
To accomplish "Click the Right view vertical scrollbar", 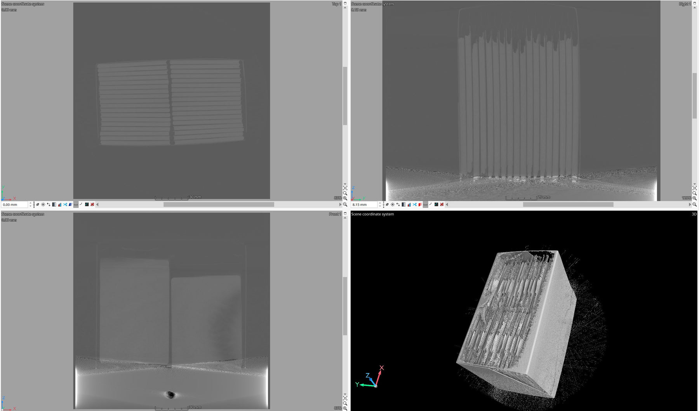I will point(694,95).
